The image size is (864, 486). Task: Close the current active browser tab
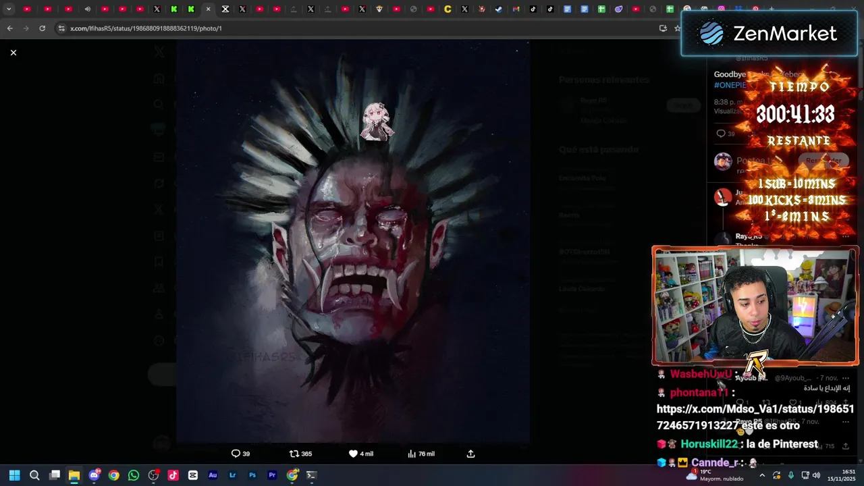(208, 9)
